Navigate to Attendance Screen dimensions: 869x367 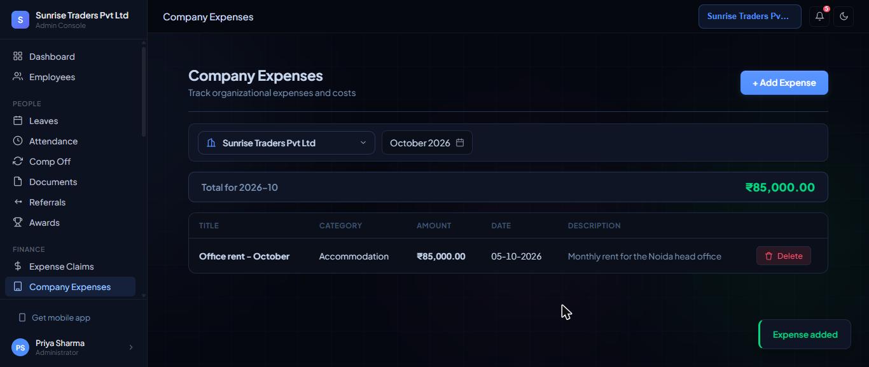click(x=70, y=141)
